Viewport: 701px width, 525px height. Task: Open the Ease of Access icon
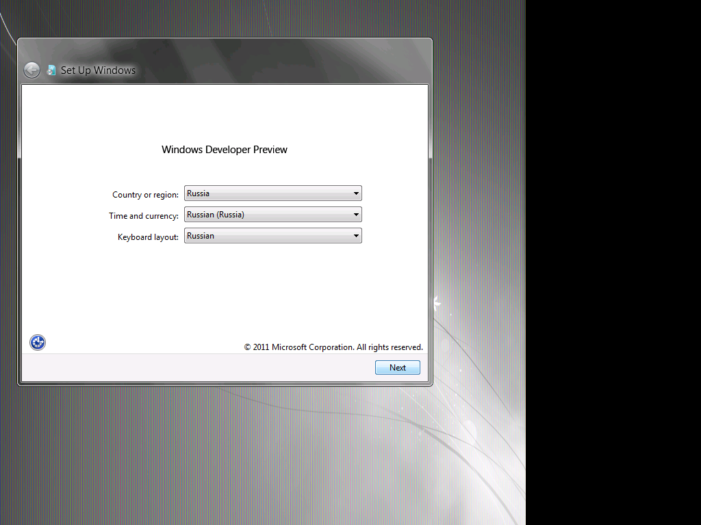pyautogui.click(x=38, y=342)
